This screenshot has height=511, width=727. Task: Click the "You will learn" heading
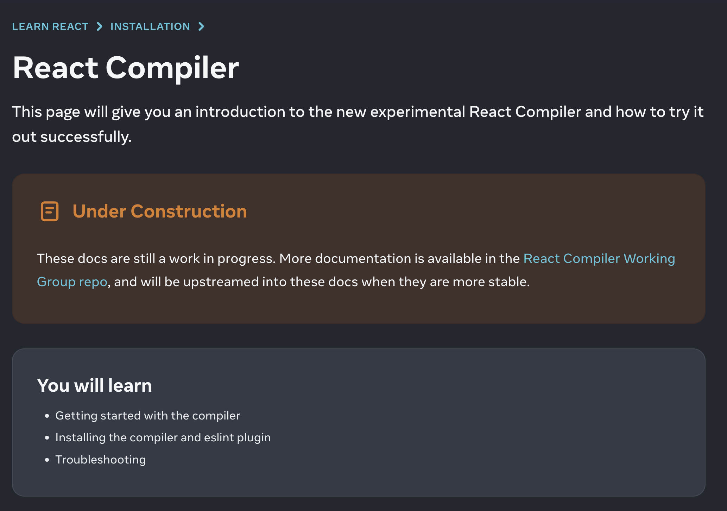[x=94, y=385]
